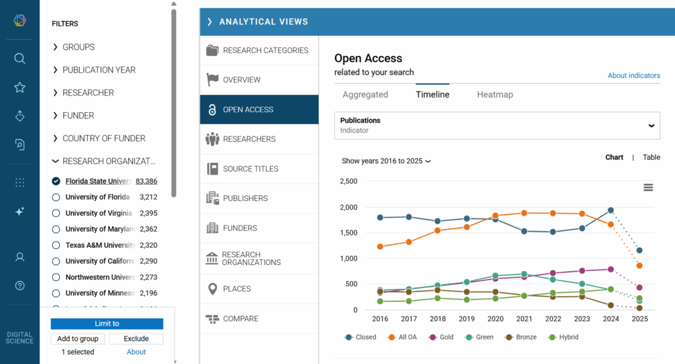
Task: Select University of Florida checkbox
Action: (56, 197)
